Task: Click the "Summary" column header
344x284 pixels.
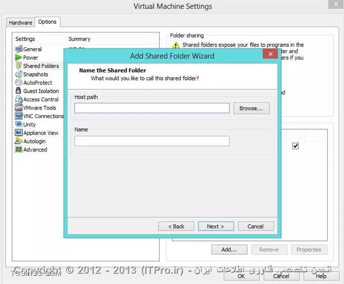Action: [x=106, y=39]
